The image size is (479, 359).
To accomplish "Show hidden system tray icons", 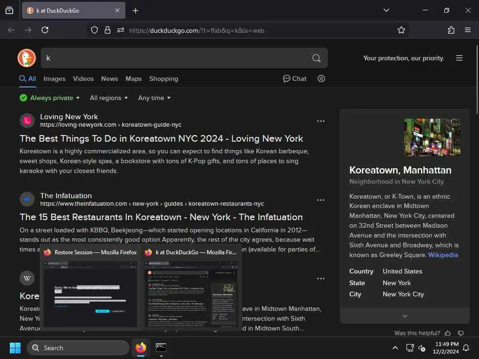I will [395, 348].
